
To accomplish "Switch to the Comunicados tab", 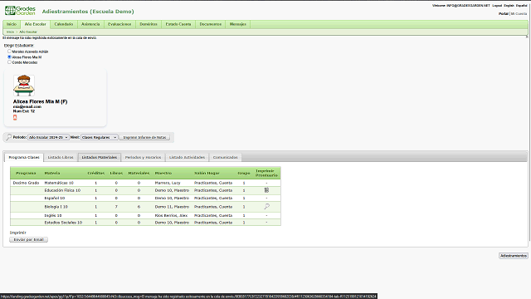I will click(225, 157).
